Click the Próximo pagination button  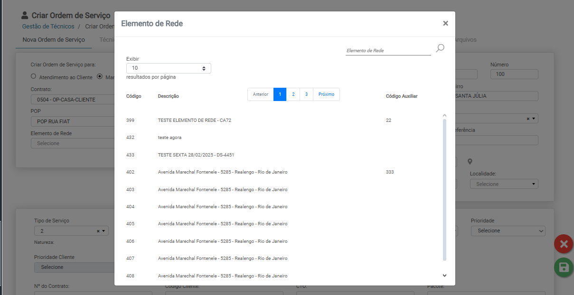(x=326, y=94)
